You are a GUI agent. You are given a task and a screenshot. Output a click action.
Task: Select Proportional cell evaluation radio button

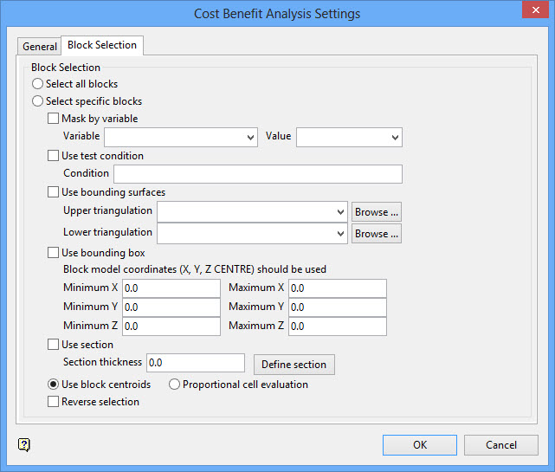tap(175, 385)
